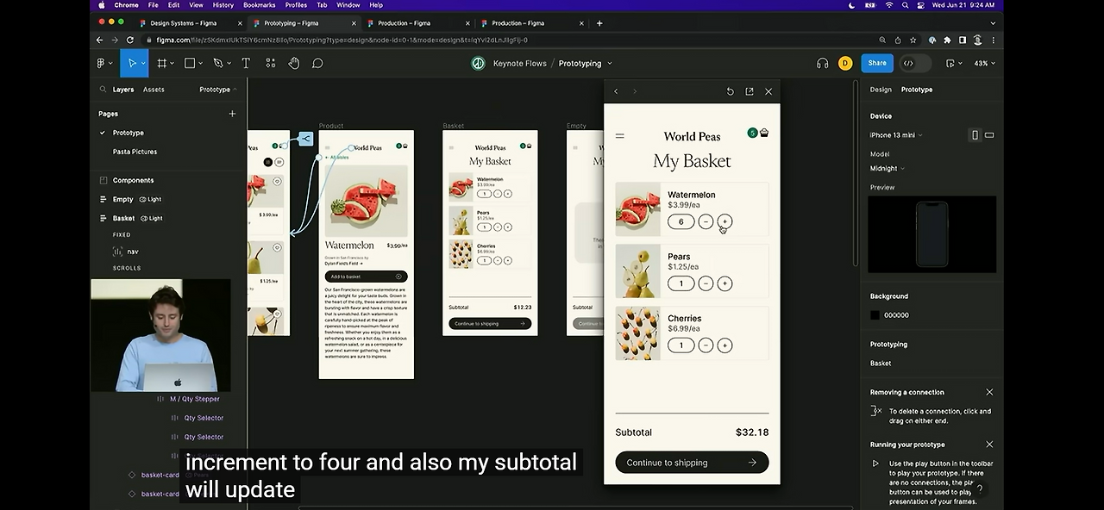Screen dimensions: 1104x510
Task: Select the Text tool
Action: pyautogui.click(x=246, y=63)
